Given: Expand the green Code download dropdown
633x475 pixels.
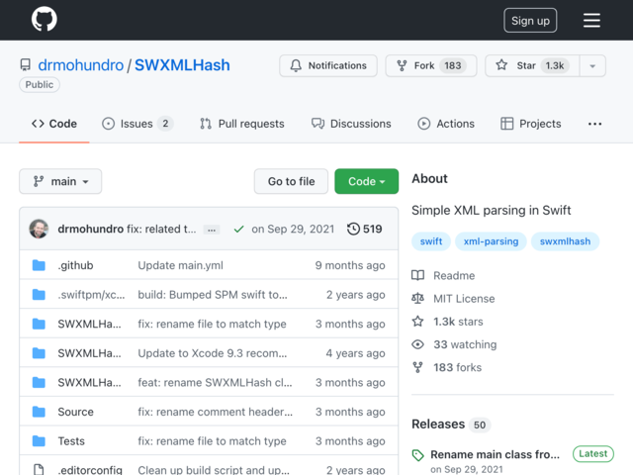Looking at the screenshot, I should pyautogui.click(x=367, y=181).
